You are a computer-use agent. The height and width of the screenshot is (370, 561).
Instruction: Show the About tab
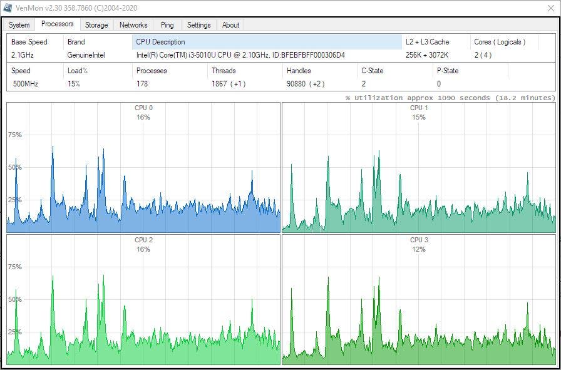click(231, 25)
